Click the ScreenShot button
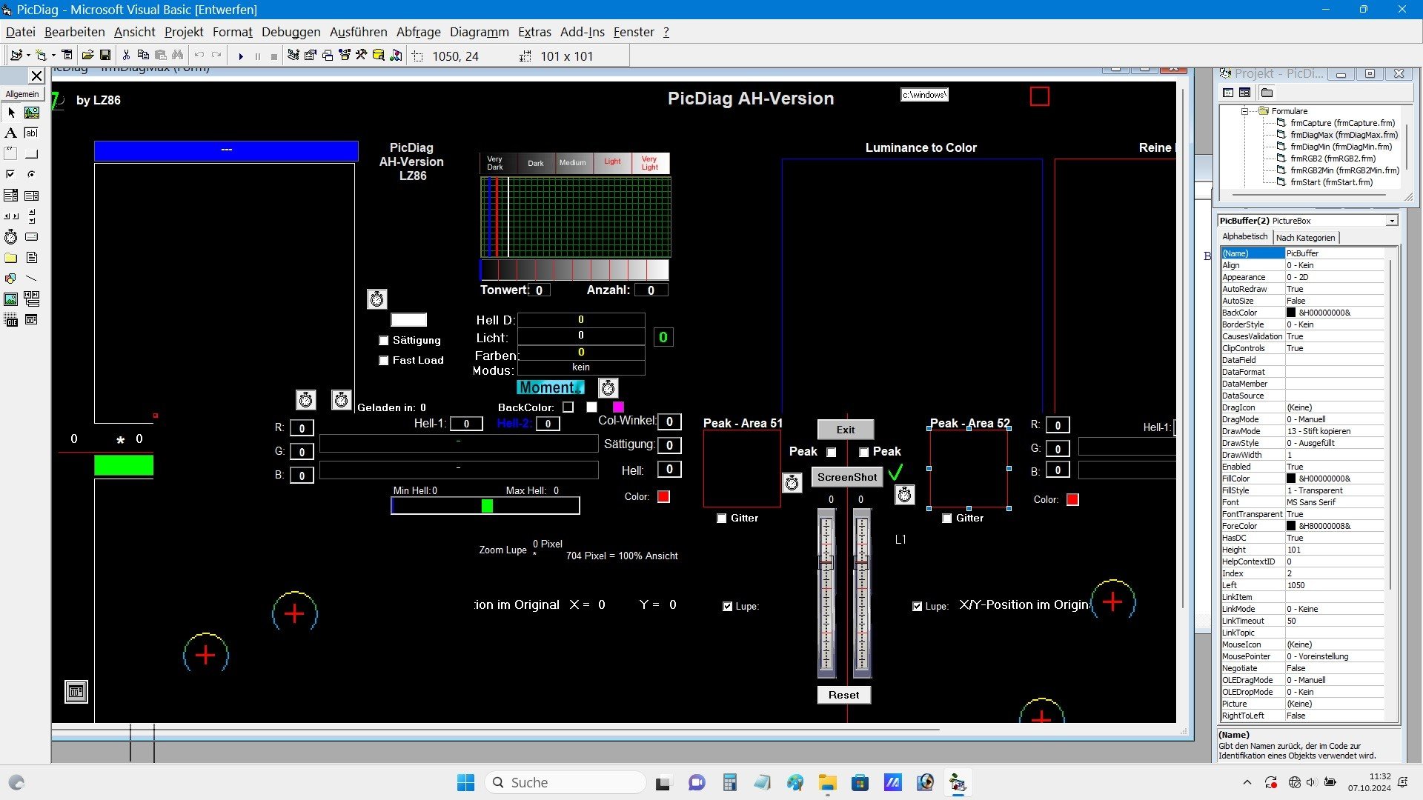 coord(846,478)
